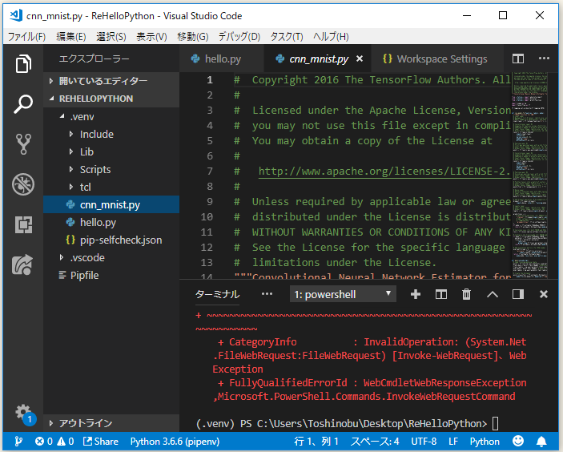Show warnings count in status bar
563x452 pixels.
66,442
